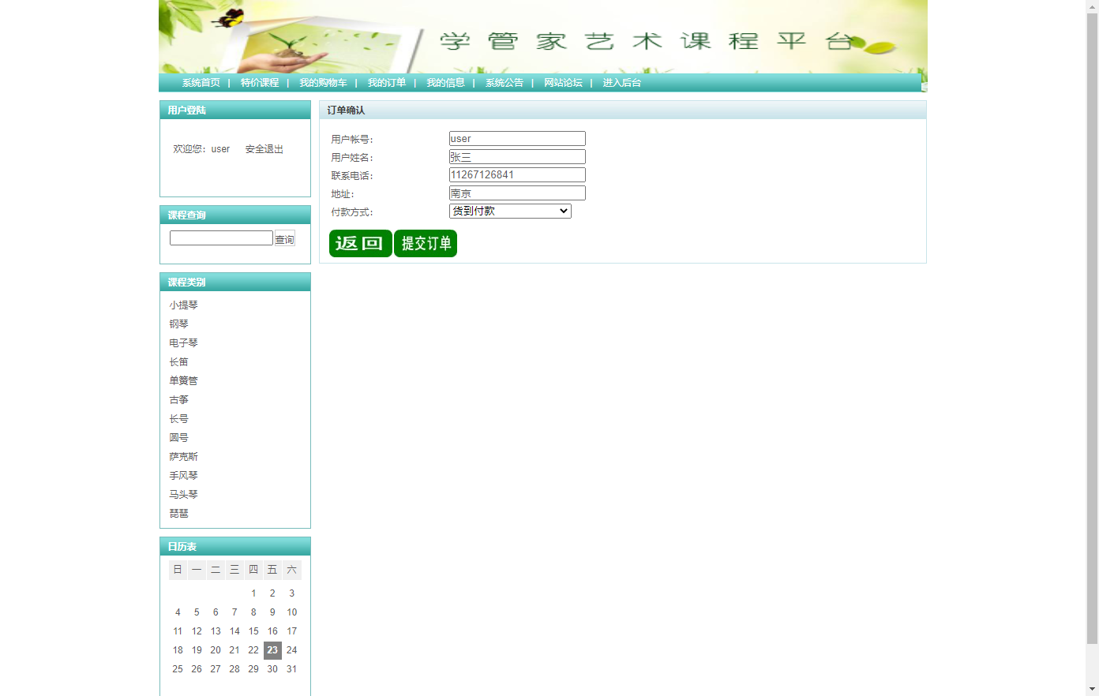Select the 小提琴 course category
Screen dimensions: 1099x696
pyautogui.click(x=183, y=305)
